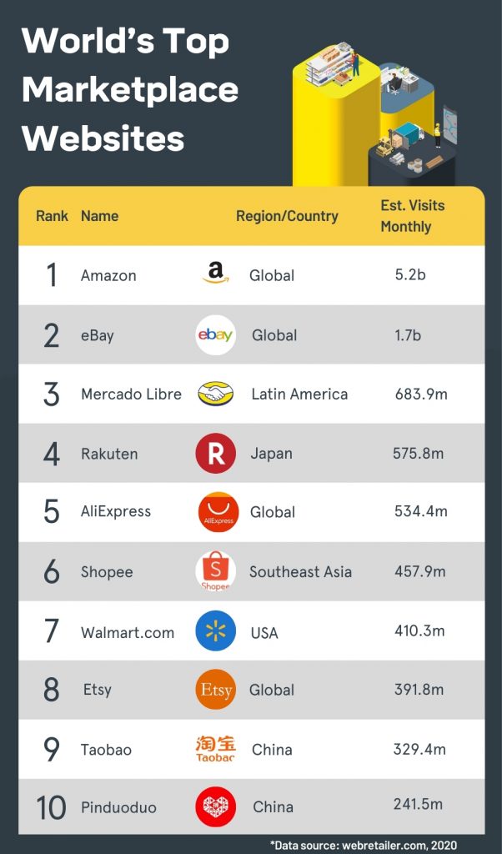Click the Region/Country column header
Screen dimensions: 502x854
(x=287, y=216)
